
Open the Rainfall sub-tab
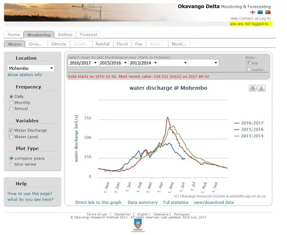102,44
